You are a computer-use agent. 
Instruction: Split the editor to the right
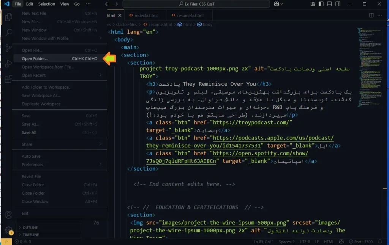pos(372,15)
